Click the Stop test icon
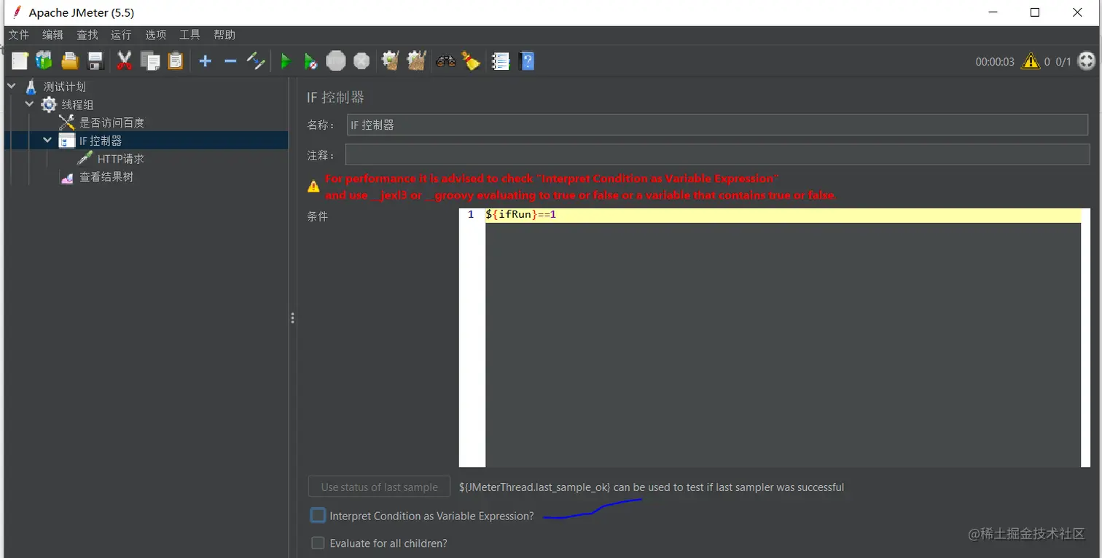Image resolution: width=1102 pixels, height=558 pixels. [x=336, y=61]
